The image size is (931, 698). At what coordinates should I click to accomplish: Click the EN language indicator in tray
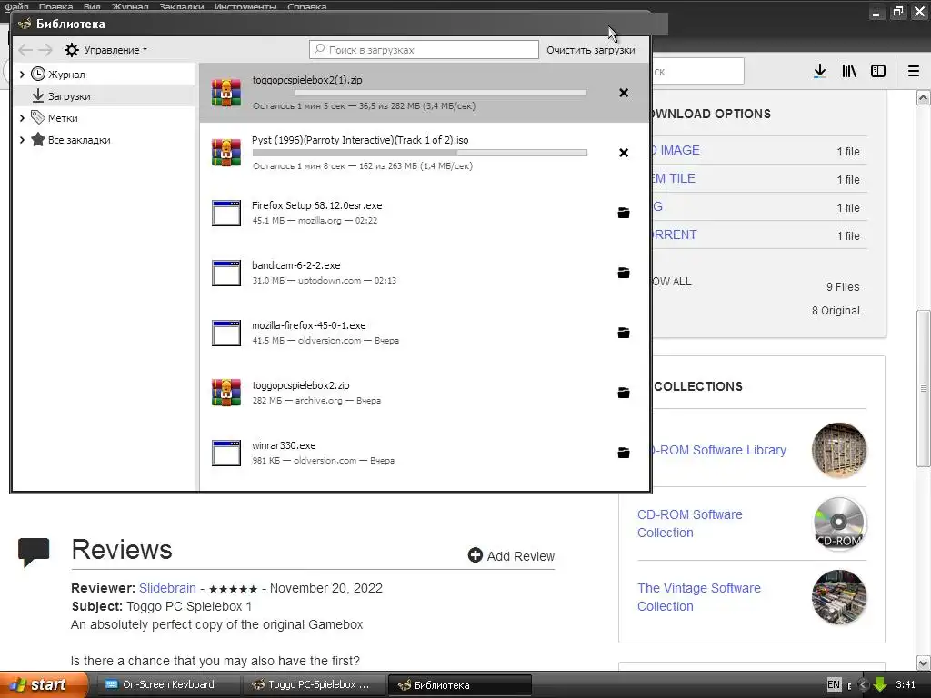click(x=834, y=684)
